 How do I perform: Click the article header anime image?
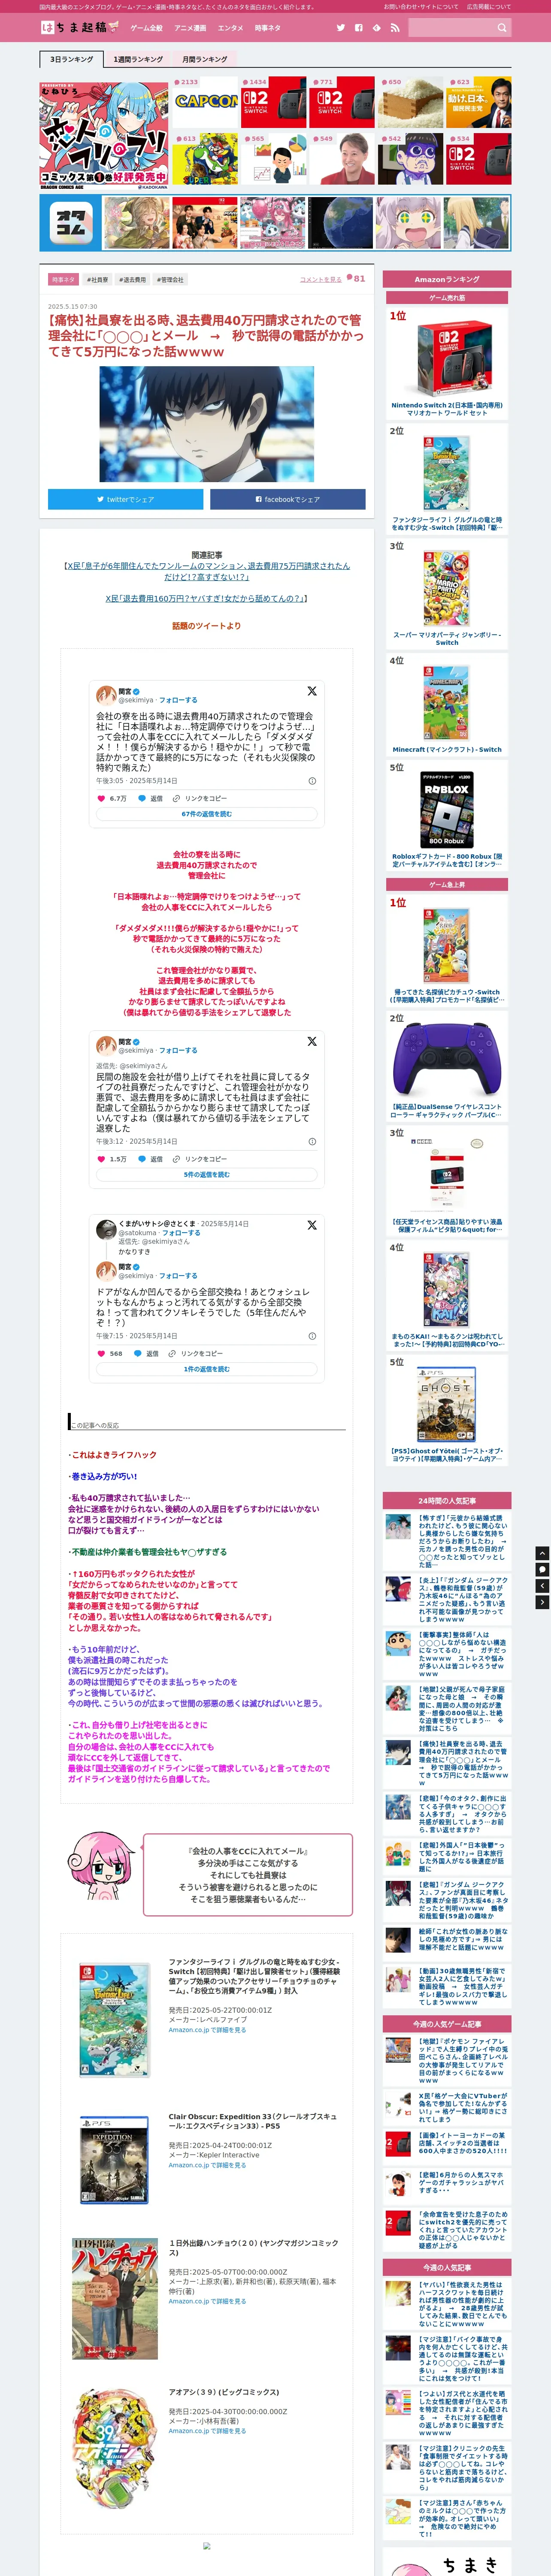click(207, 424)
